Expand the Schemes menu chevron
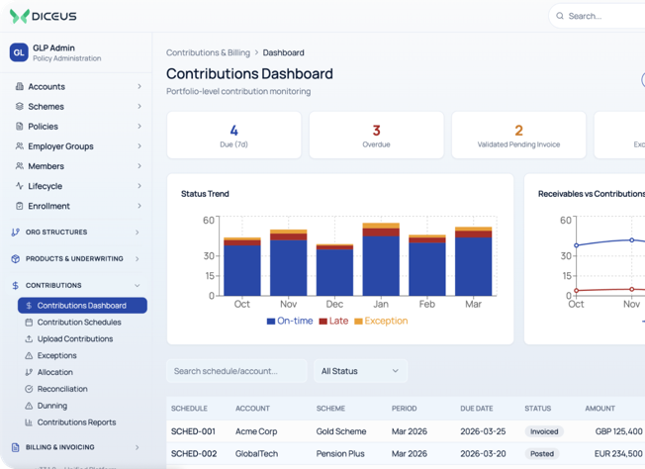 (x=139, y=106)
